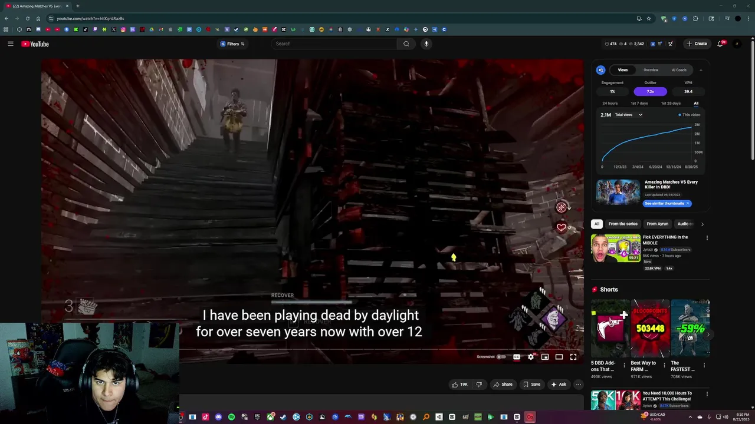The image size is (755, 424).
Task: Open the trophy icon in top bar
Action: [671, 44]
